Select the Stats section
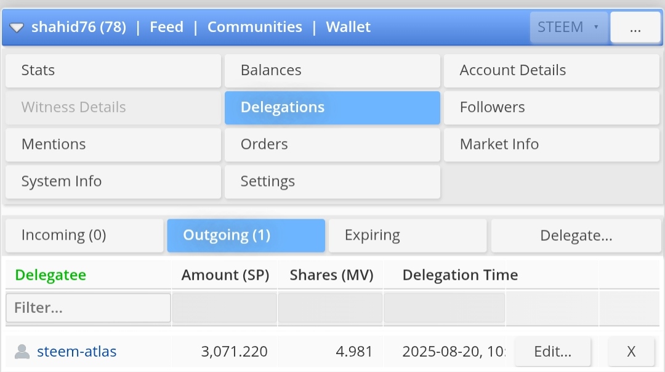The width and height of the screenshot is (665, 372). click(113, 70)
